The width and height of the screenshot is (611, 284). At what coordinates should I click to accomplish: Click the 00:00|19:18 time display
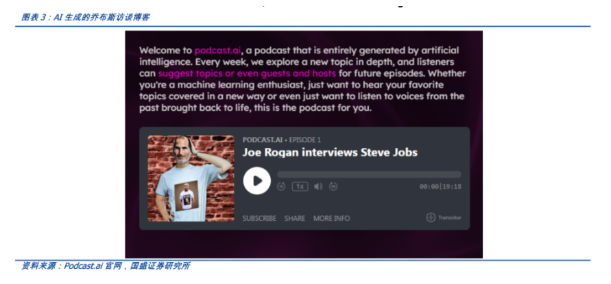(440, 187)
